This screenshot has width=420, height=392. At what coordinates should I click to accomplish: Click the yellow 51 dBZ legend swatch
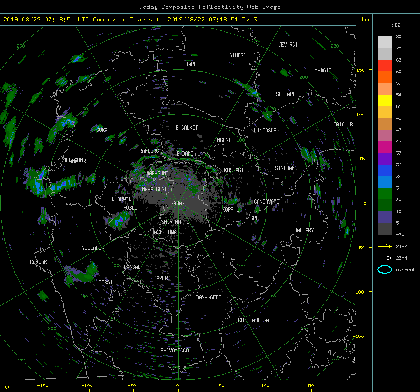[x=385, y=100]
